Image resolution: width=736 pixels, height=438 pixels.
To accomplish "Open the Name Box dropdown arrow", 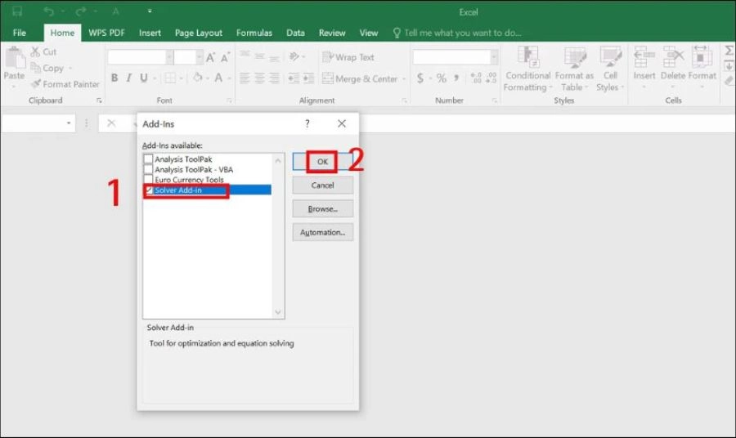I will pos(69,123).
